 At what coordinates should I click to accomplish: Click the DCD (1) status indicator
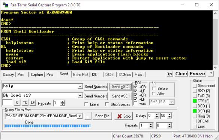click(195, 106)
